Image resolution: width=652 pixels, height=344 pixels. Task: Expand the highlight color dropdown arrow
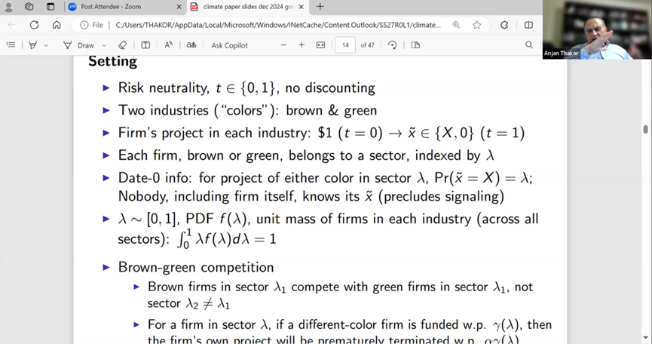pos(46,45)
